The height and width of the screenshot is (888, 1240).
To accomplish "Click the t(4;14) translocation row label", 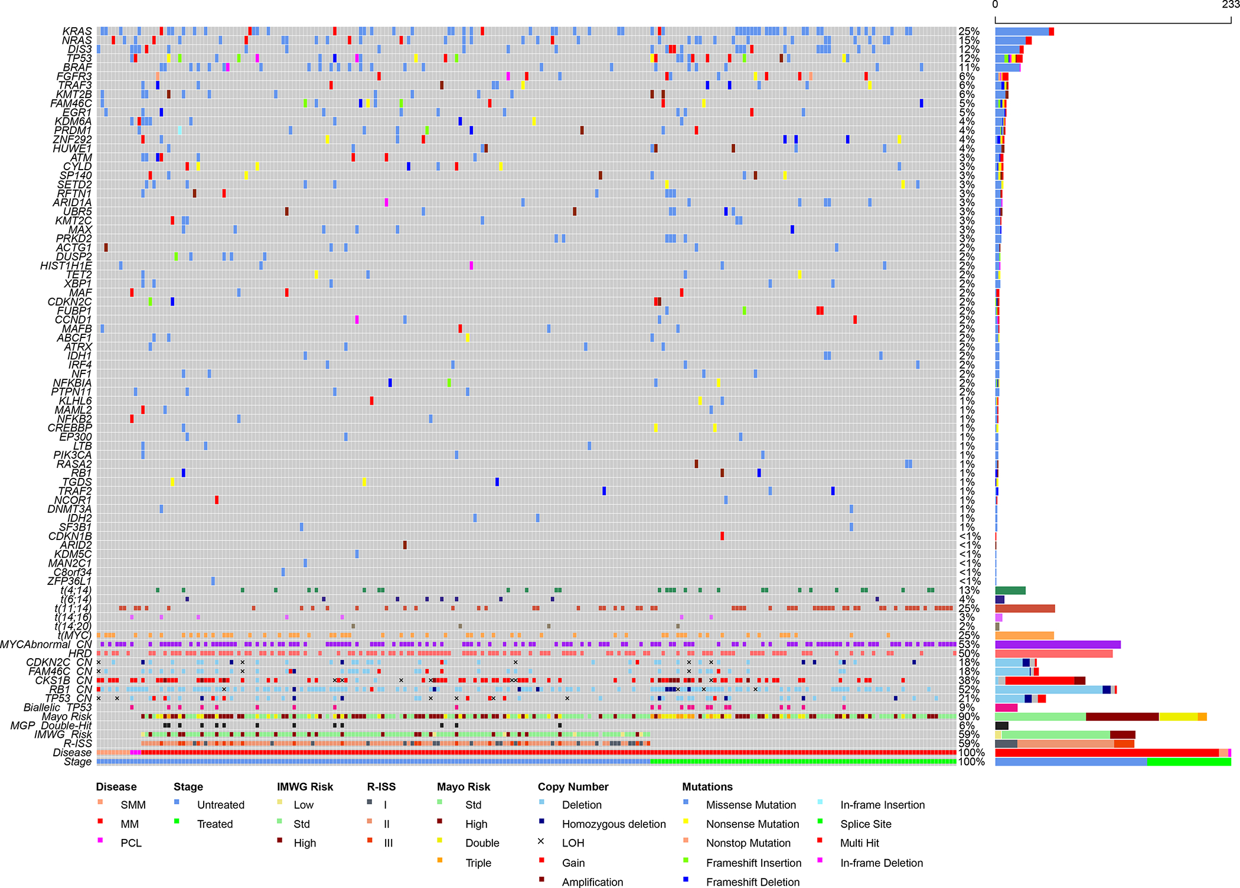I will pos(76,590).
